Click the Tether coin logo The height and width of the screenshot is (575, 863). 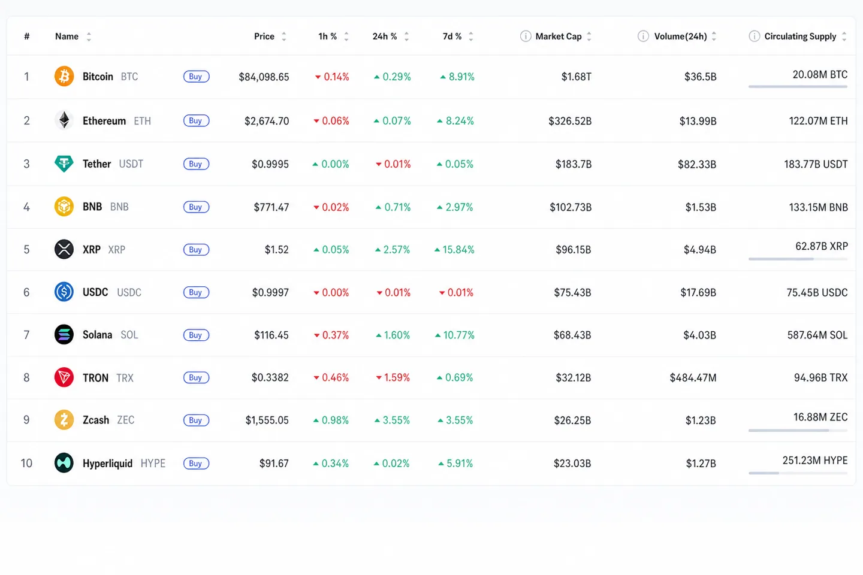coord(64,164)
